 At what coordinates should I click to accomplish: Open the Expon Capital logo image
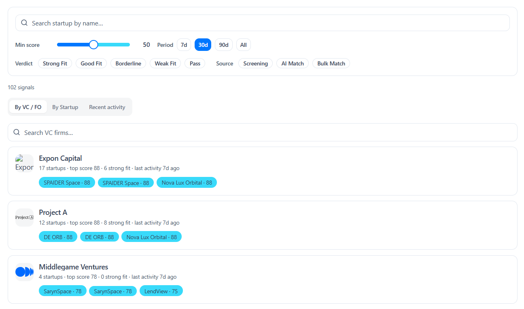[x=24, y=163]
